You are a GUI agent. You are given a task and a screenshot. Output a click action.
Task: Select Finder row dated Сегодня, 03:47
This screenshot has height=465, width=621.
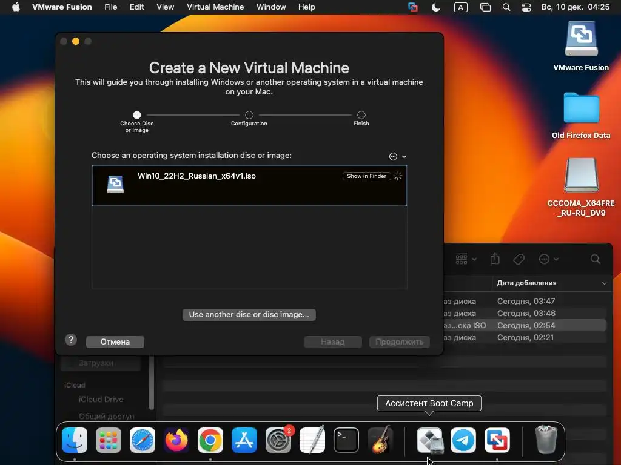pyautogui.click(x=525, y=302)
